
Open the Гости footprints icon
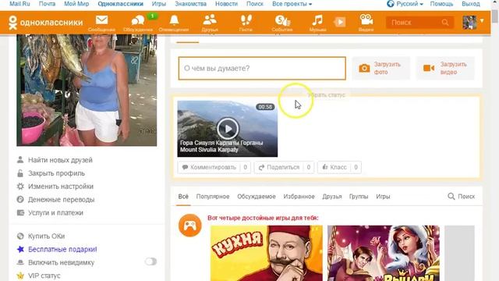tap(246, 20)
